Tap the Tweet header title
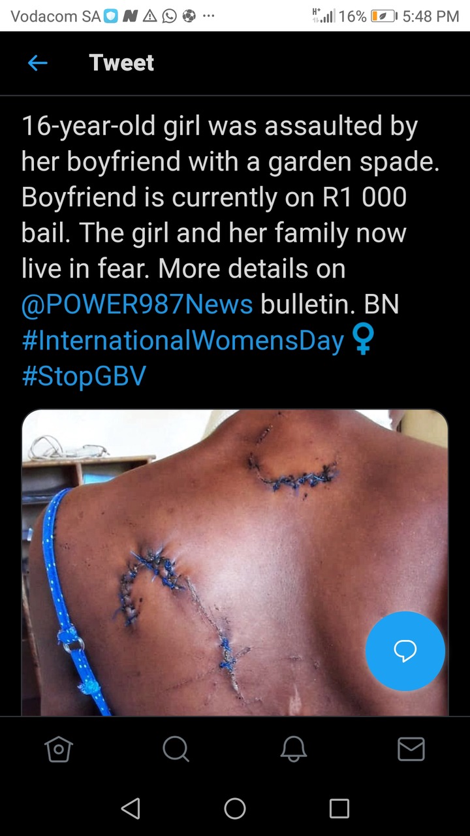This screenshot has height=836, width=470. 121,63
